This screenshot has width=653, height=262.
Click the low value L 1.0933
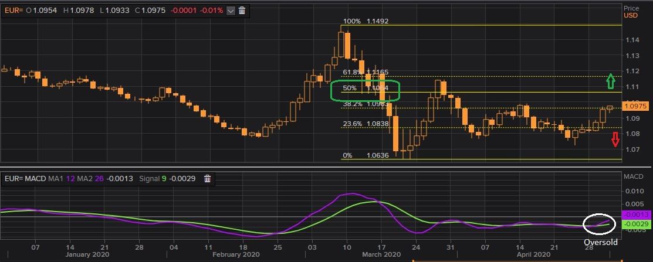click(114, 11)
